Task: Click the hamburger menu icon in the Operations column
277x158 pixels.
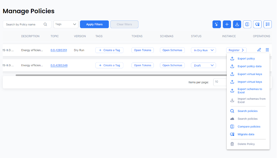Action: [x=267, y=50]
